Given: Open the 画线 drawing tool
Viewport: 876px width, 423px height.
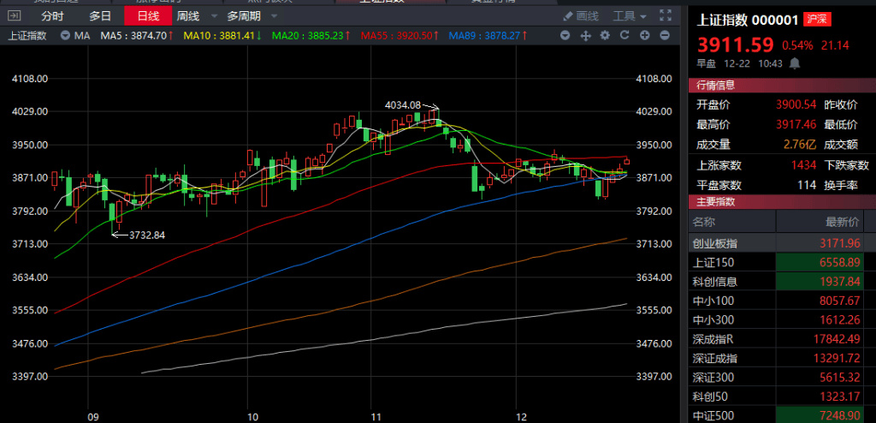Looking at the screenshot, I should pyautogui.click(x=581, y=15).
